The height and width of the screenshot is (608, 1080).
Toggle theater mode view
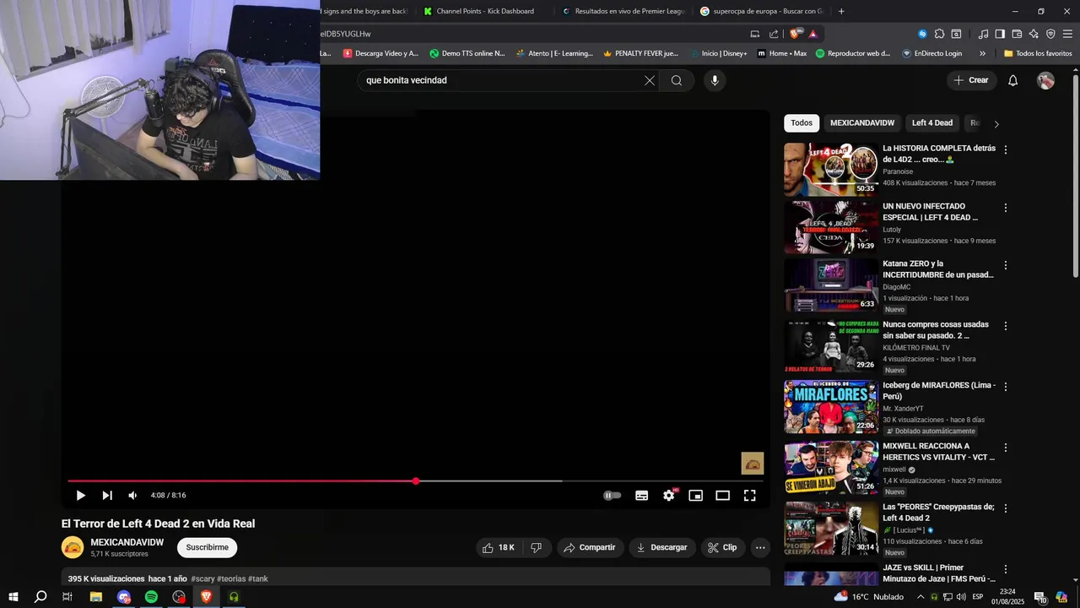[x=723, y=496]
